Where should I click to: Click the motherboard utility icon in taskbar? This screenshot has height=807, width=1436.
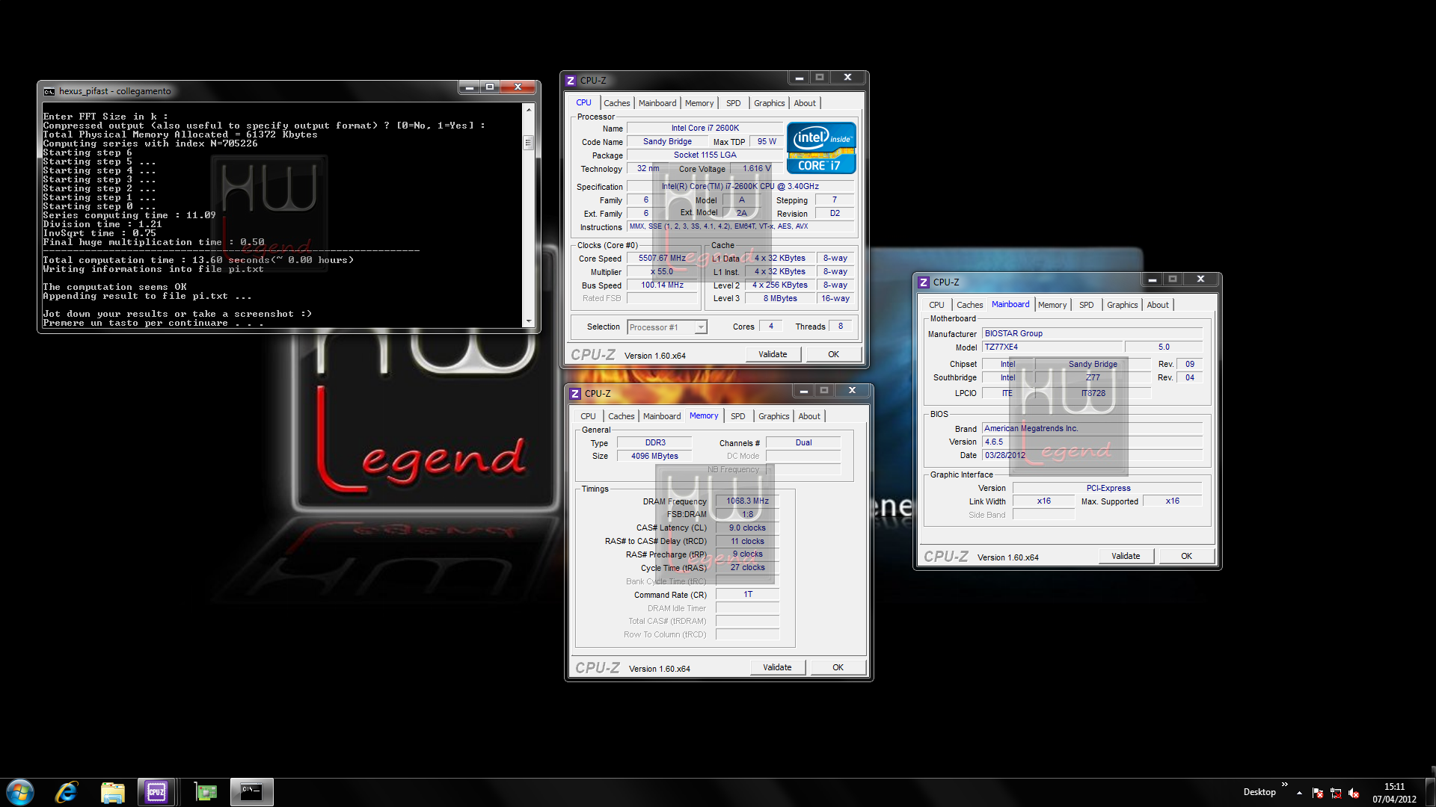(x=205, y=792)
